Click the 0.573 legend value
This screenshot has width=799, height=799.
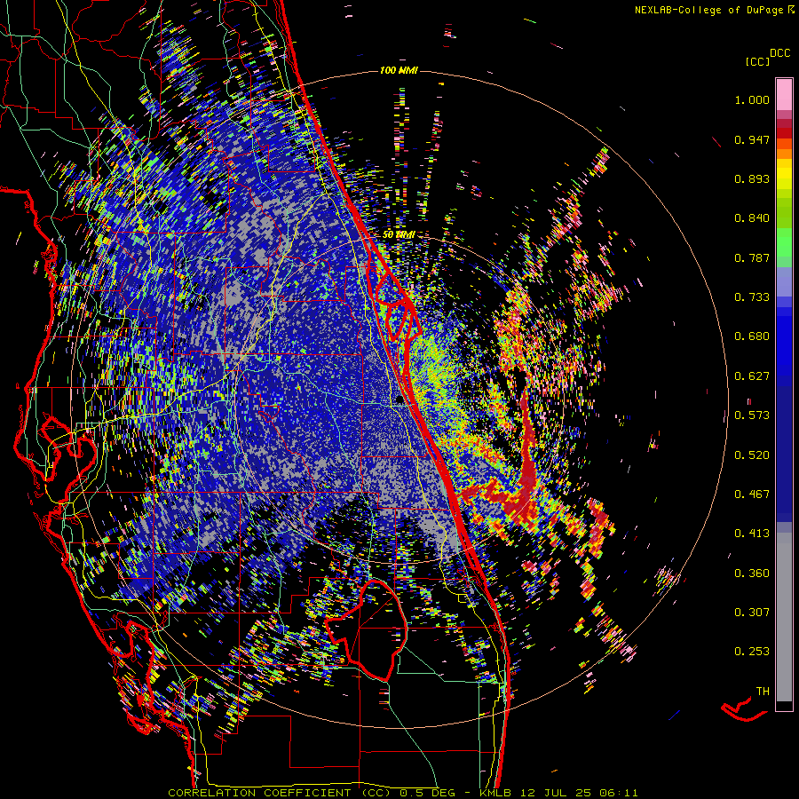752,415
